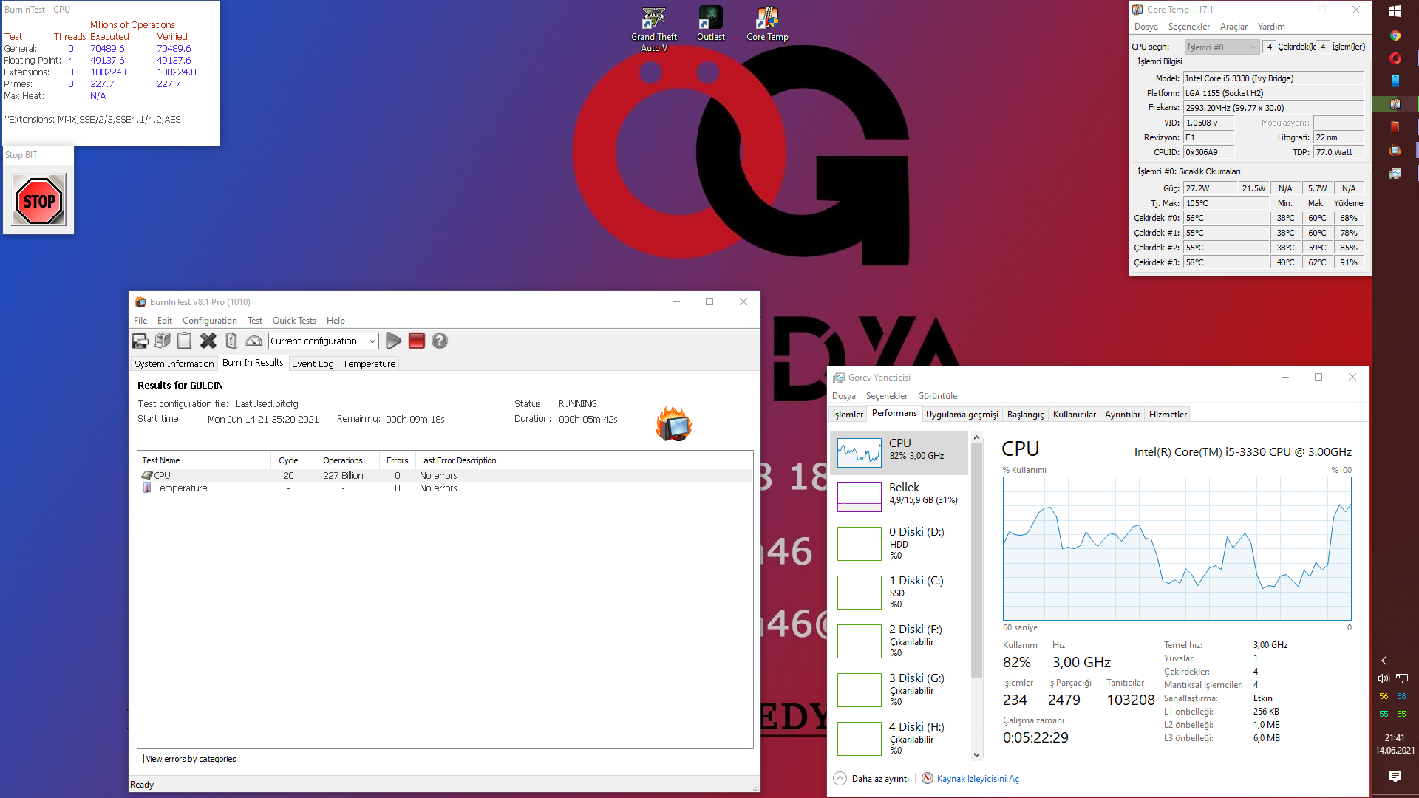This screenshot has height=798, width=1419.
Task: Click the test preferences checklist icon
Action: [x=231, y=341]
